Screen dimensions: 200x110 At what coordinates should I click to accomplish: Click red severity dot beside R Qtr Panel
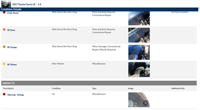4,12
